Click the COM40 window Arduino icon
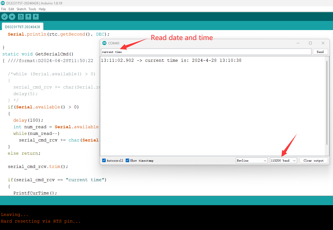The width and height of the screenshot is (333, 230). pyautogui.click(x=104, y=43)
